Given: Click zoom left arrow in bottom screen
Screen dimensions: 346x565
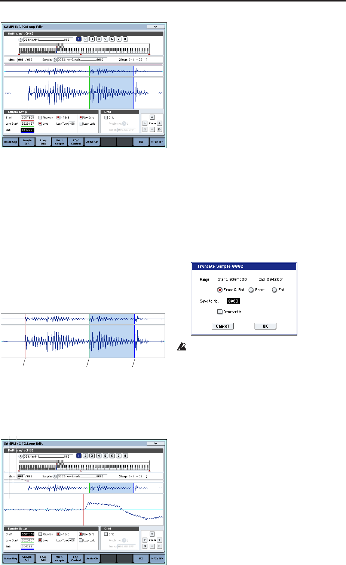Looking at the screenshot, I should (x=145, y=540).
